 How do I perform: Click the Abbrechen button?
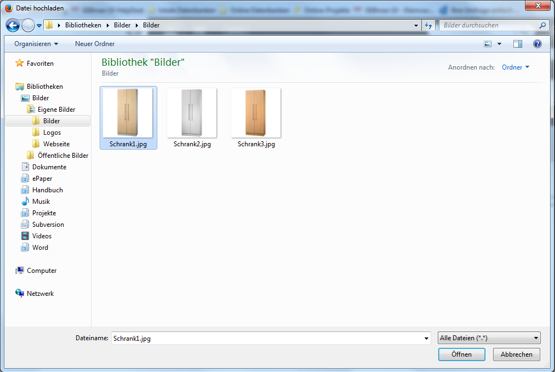pos(516,354)
